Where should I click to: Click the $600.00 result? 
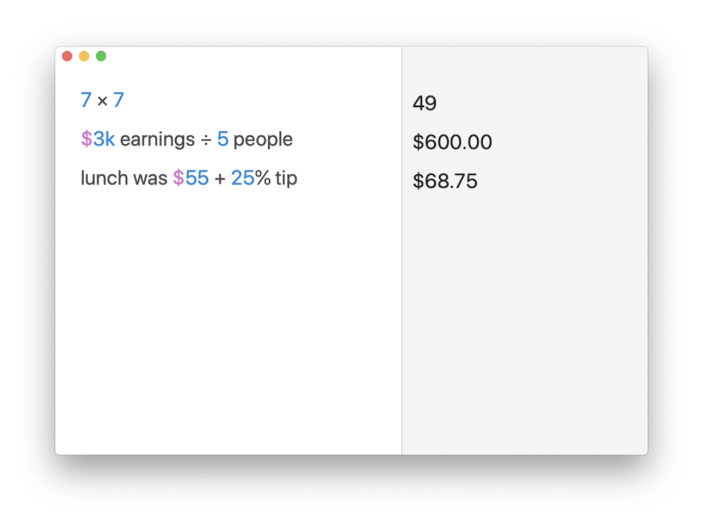tap(452, 142)
